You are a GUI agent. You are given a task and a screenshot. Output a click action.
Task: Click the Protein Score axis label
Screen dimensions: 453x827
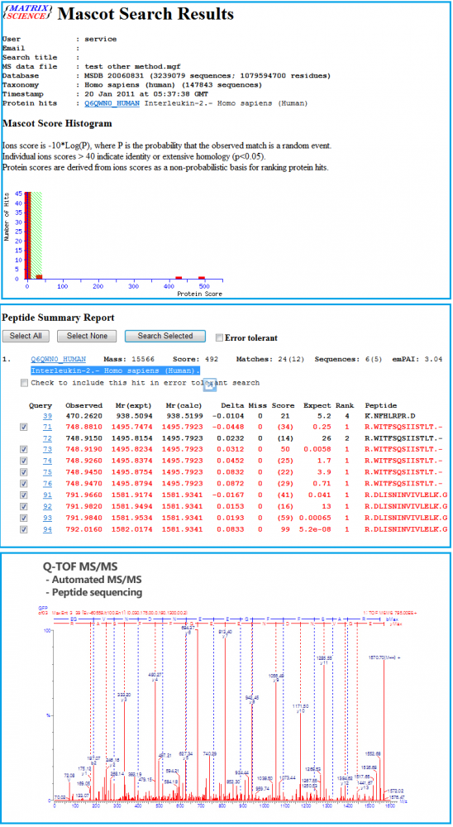pyautogui.click(x=202, y=294)
